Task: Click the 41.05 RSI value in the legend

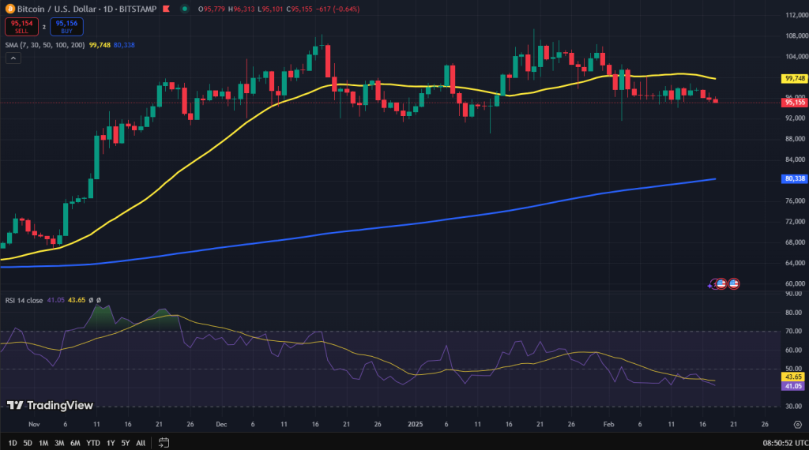Action: click(x=56, y=300)
